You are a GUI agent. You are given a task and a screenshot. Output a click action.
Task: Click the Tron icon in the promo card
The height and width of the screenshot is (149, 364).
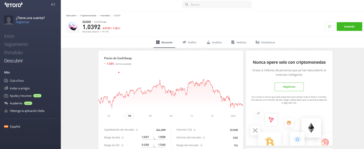tap(271, 120)
